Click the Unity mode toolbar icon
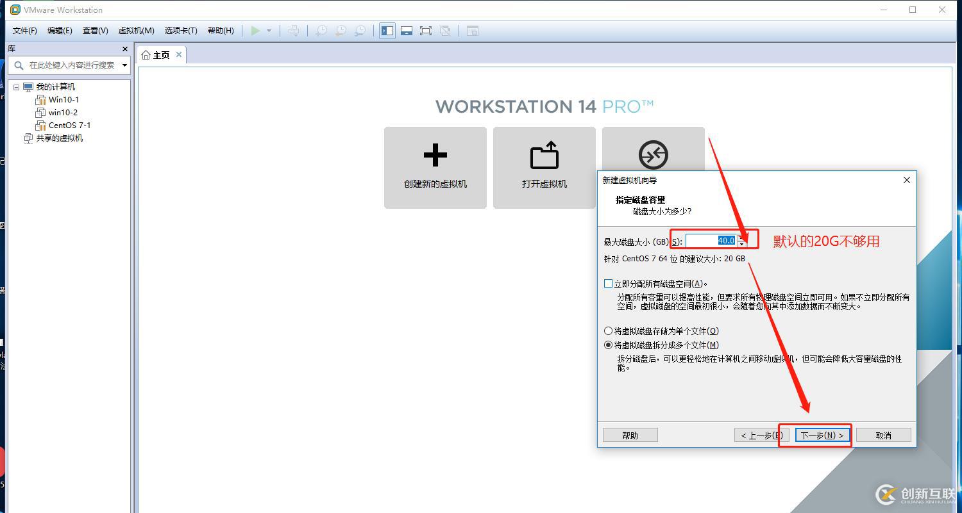962x513 pixels. [445, 31]
